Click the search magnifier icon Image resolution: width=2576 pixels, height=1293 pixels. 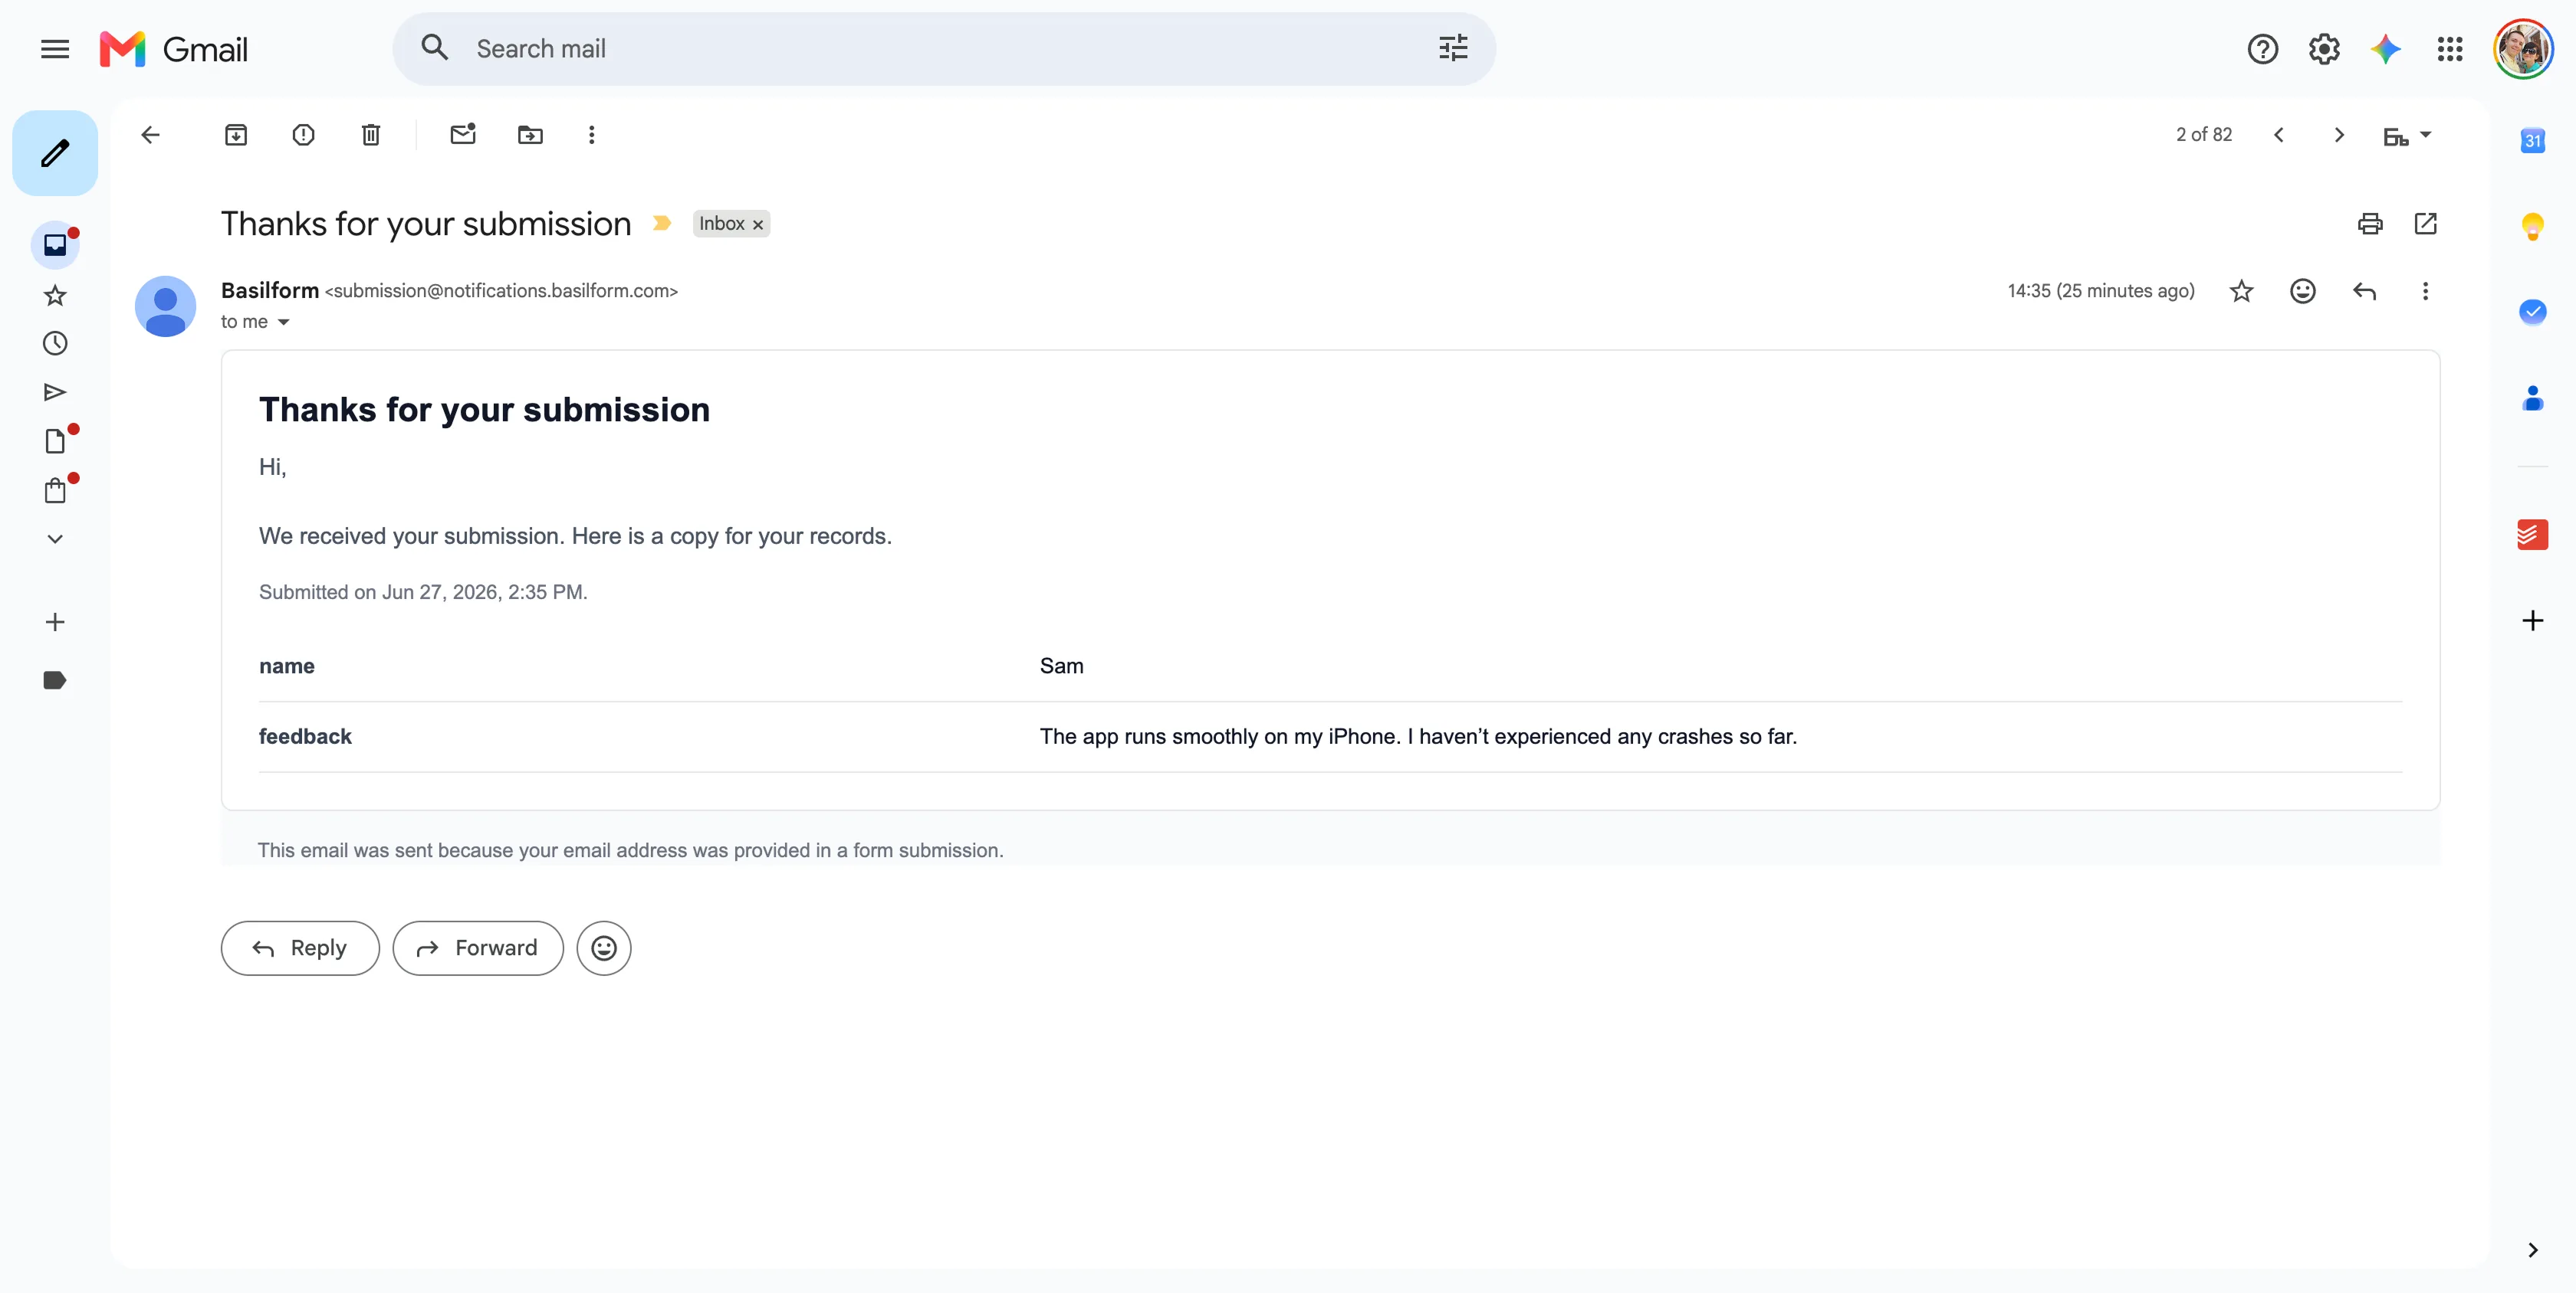point(435,48)
